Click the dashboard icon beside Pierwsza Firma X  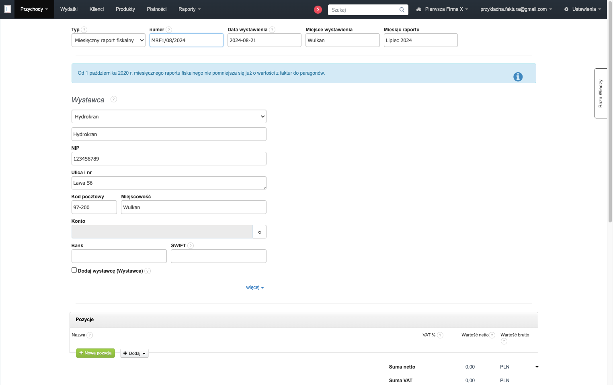click(419, 9)
